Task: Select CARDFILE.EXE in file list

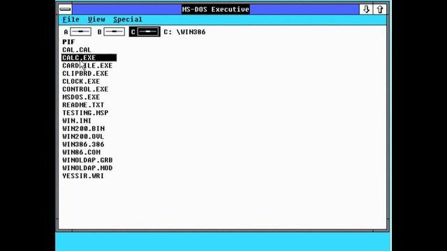Action: 87,66
